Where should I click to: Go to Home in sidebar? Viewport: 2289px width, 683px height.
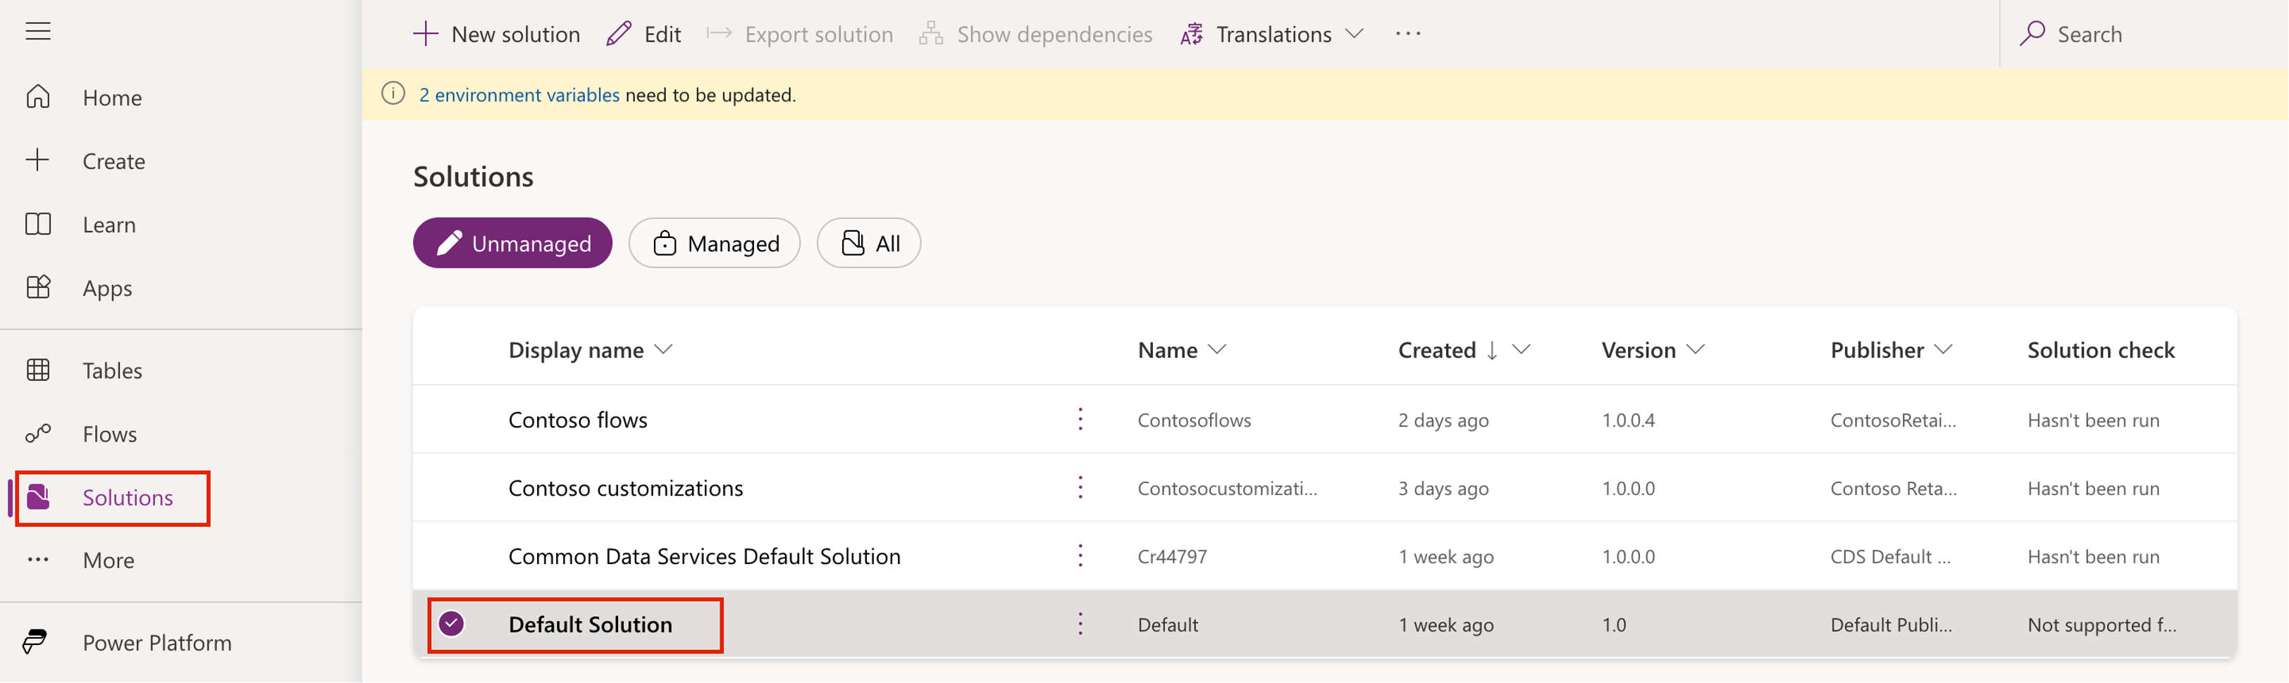(x=112, y=98)
